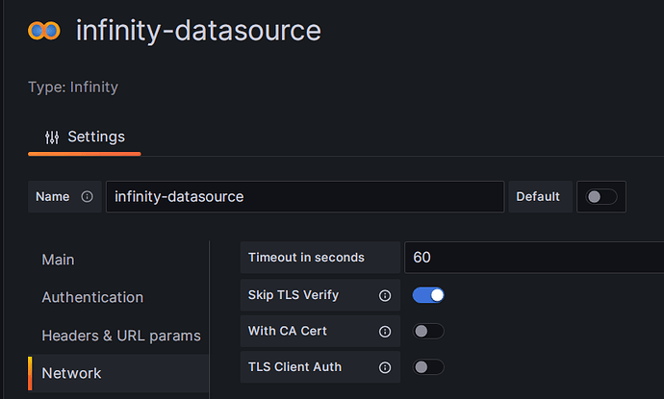Open the Main settings section

[x=58, y=260]
